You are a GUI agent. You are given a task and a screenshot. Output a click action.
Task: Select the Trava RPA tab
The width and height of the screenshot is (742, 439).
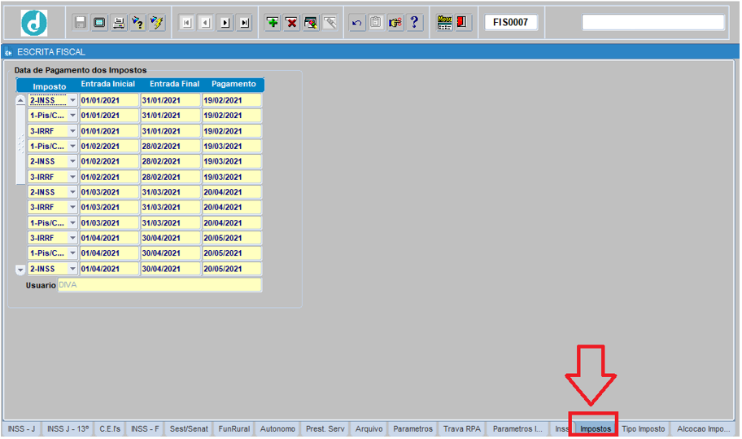[462, 429]
